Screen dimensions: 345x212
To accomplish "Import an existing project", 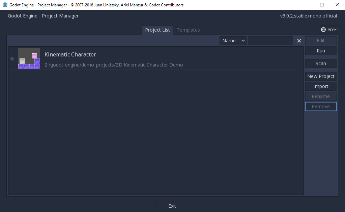I will pyautogui.click(x=320, y=86).
